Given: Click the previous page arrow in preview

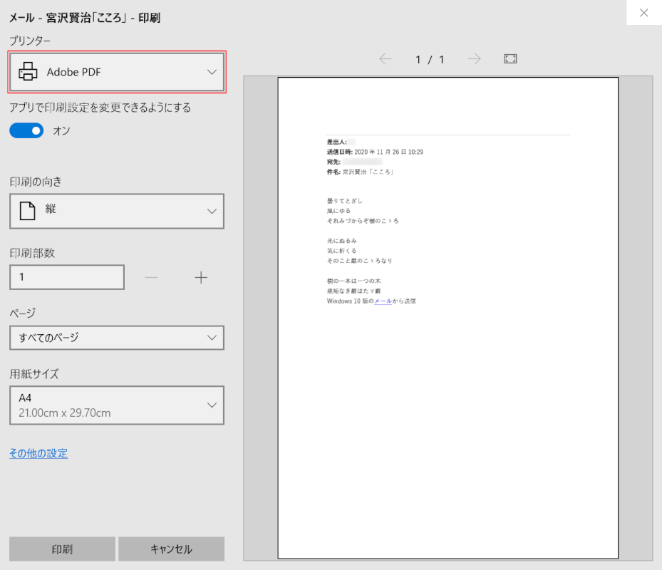Looking at the screenshot, I should (x=386, y=60).
